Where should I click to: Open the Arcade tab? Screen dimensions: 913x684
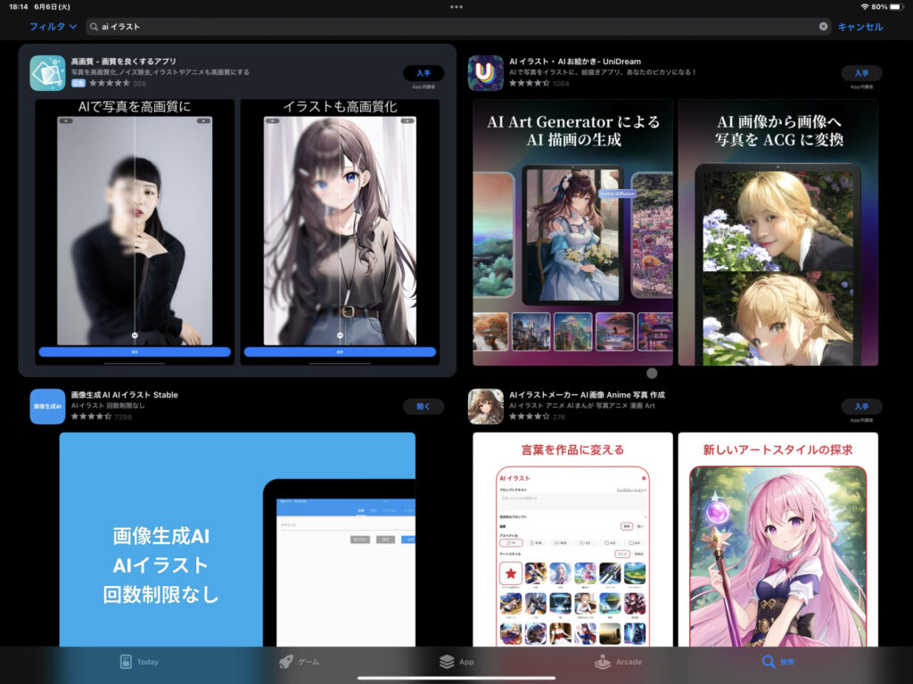(618, 662)
